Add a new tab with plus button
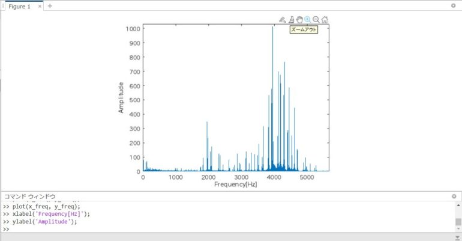Viewport: 462px width, 241px height. pyautogui.click(x=50, y=6)
